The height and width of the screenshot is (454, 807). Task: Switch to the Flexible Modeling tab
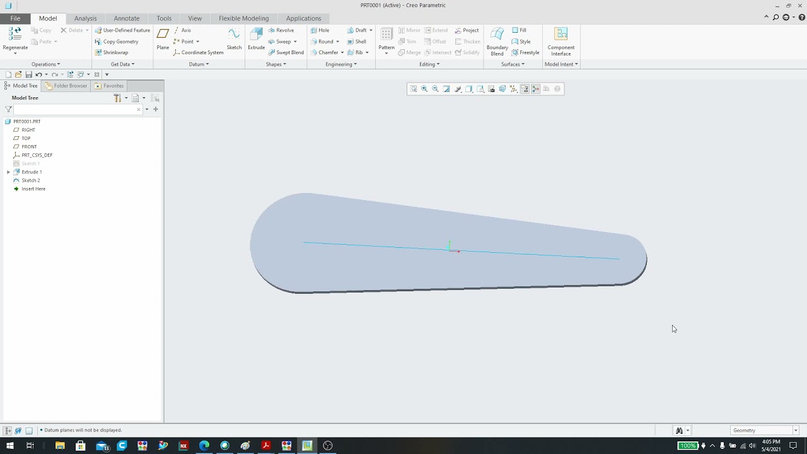pyautogui.click(x=243, y=18)
